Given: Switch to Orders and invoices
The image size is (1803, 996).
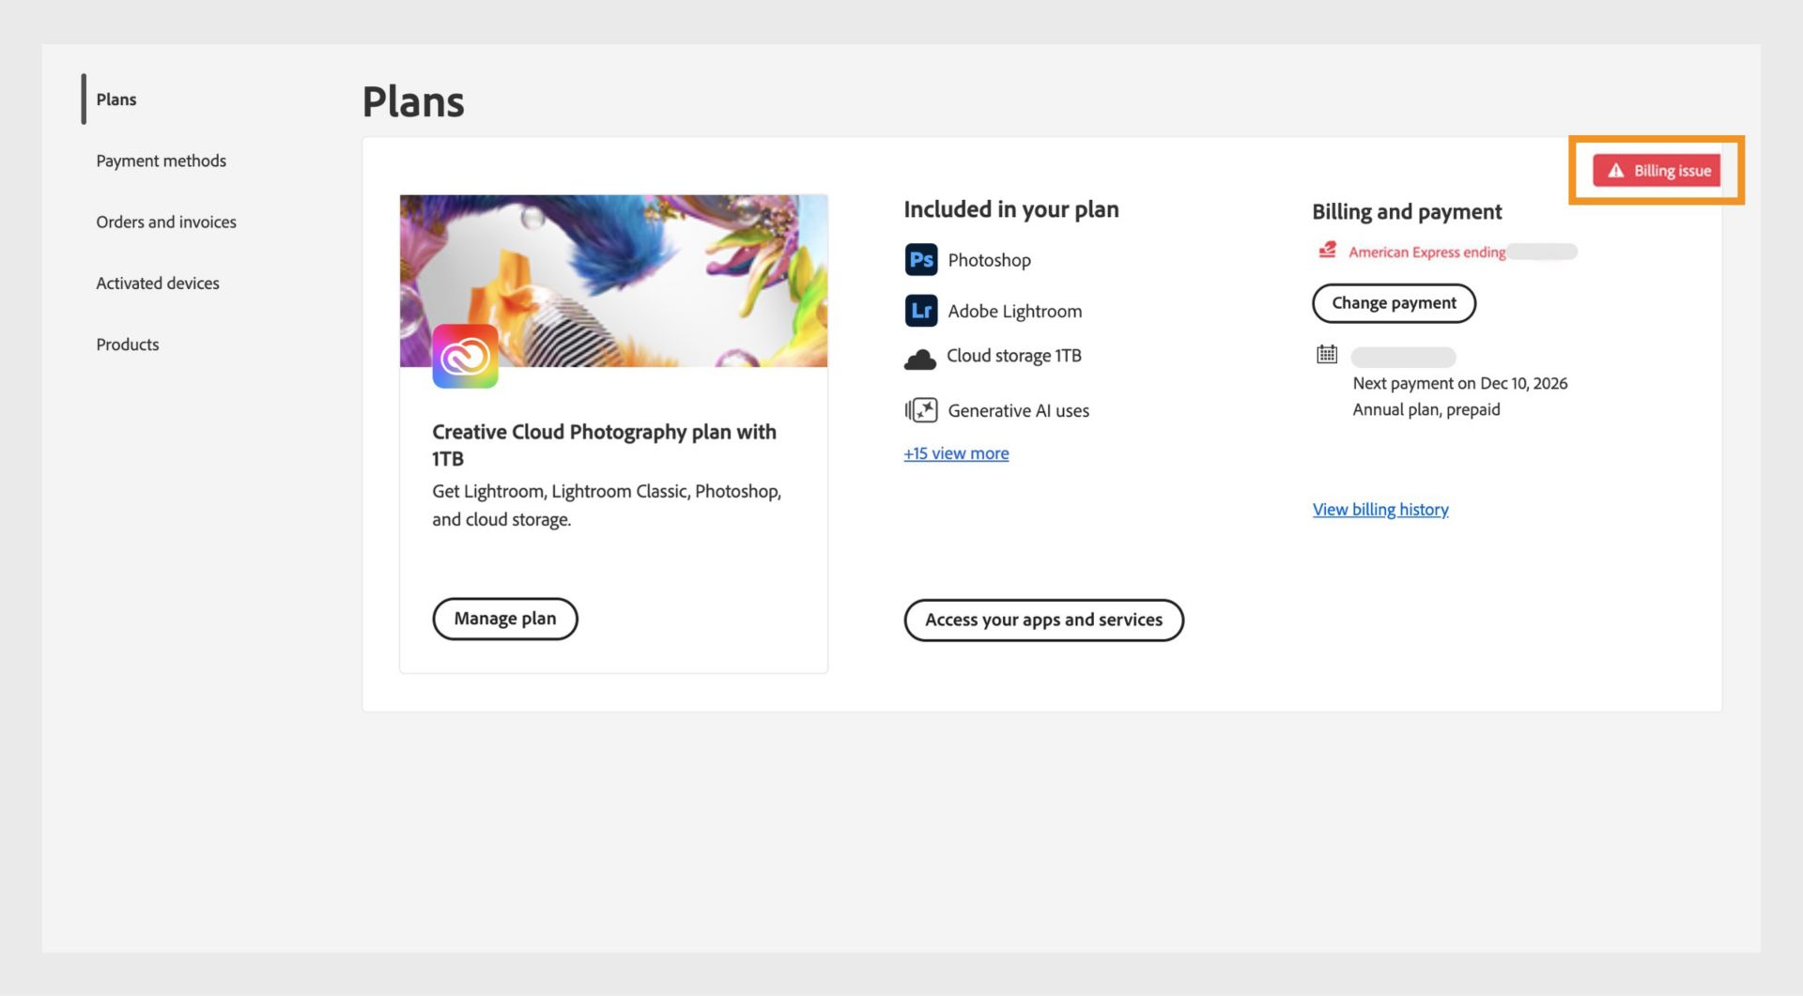Looking at the screenshot, I should click(x=165, y=222).
